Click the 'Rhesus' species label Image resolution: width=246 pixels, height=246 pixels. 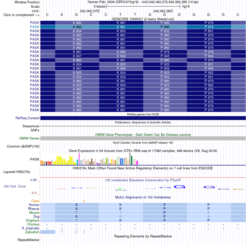pyautogui.click(x=34, y=209)
